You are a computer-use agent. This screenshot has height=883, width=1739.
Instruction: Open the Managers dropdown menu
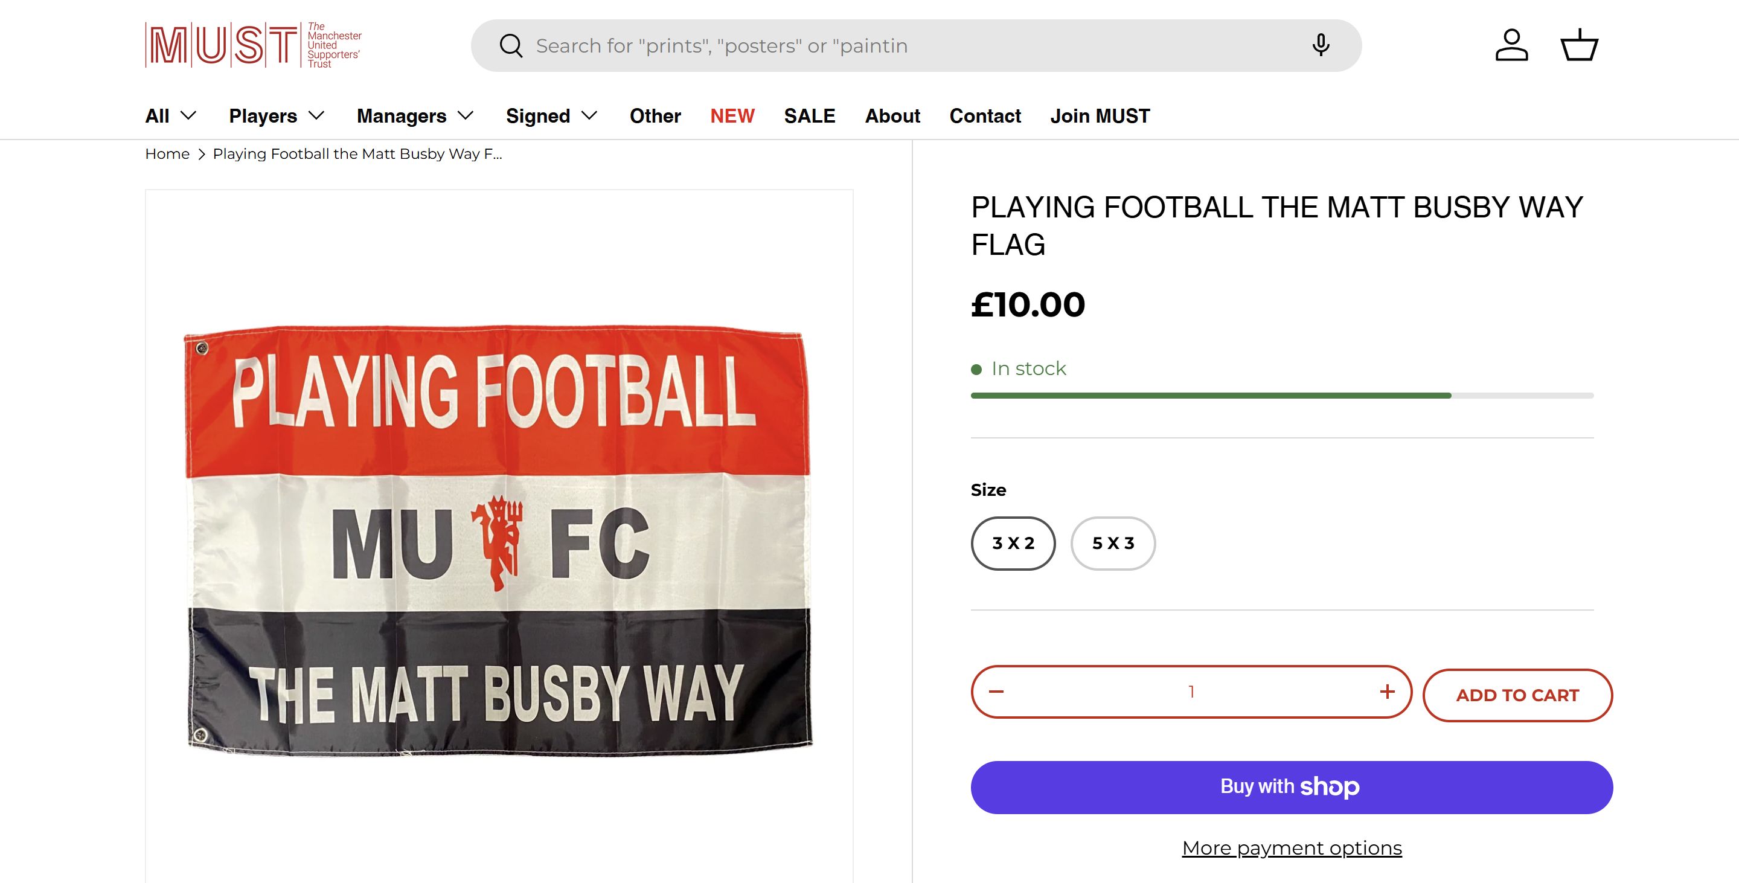click(x=415, y=116)
